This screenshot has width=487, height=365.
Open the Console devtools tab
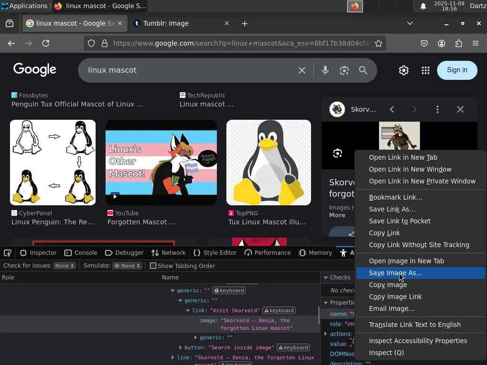click(81, 253)
